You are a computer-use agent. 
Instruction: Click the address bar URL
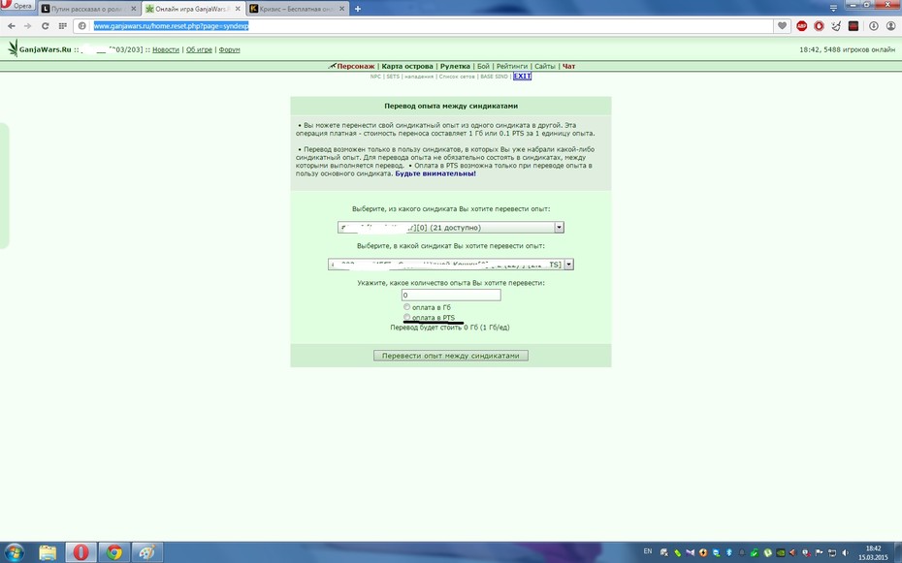[171, 26]
